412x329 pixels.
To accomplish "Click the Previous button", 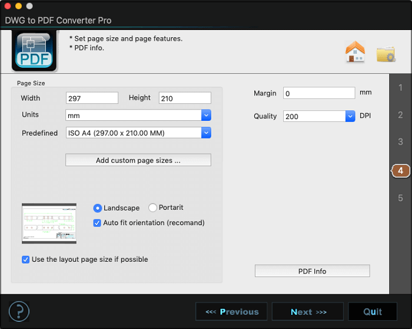I will [231, 312].
